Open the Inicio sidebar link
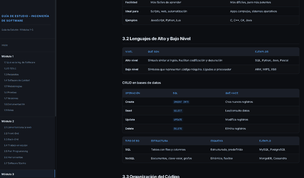304x178 pixels. click(5, 45)
